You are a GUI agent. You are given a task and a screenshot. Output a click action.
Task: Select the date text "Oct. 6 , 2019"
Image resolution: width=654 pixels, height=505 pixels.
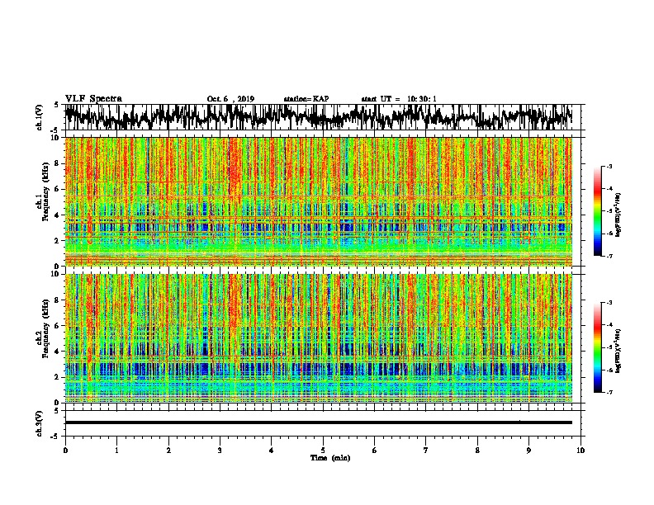[x=230, y=99]
